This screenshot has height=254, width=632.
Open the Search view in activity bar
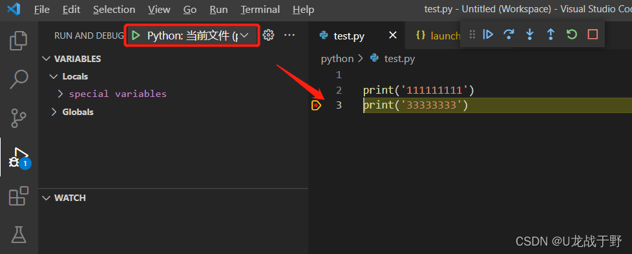click(19, 79)
